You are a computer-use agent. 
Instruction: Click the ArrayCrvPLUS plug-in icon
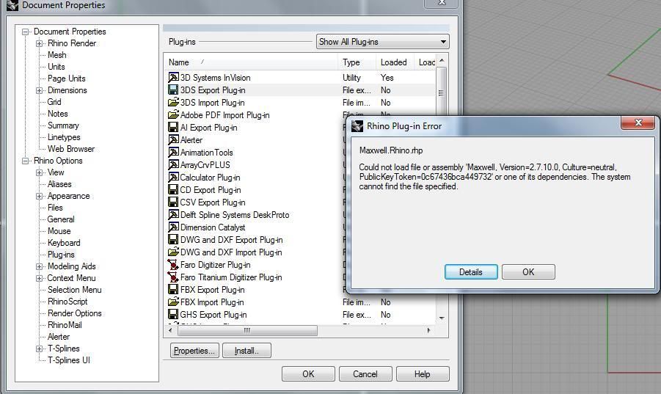173,165
